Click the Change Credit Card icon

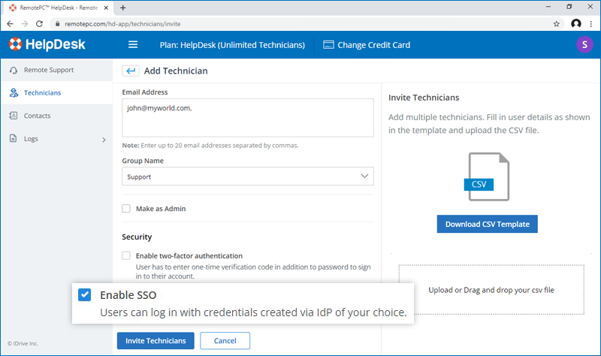(x=328, y=45)
